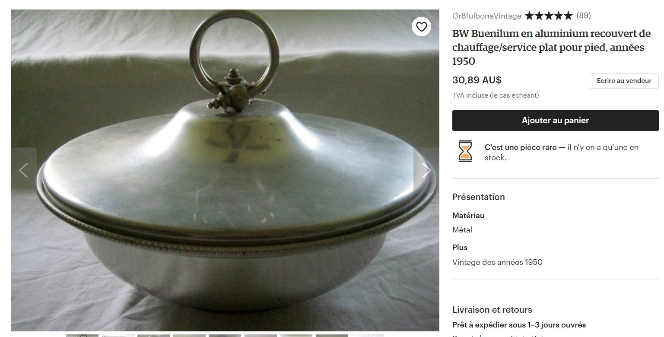View the 89 shop reviews count
The width and height of the screenshot is (664, 337).
pyautogui.click(x=584, y=16)
